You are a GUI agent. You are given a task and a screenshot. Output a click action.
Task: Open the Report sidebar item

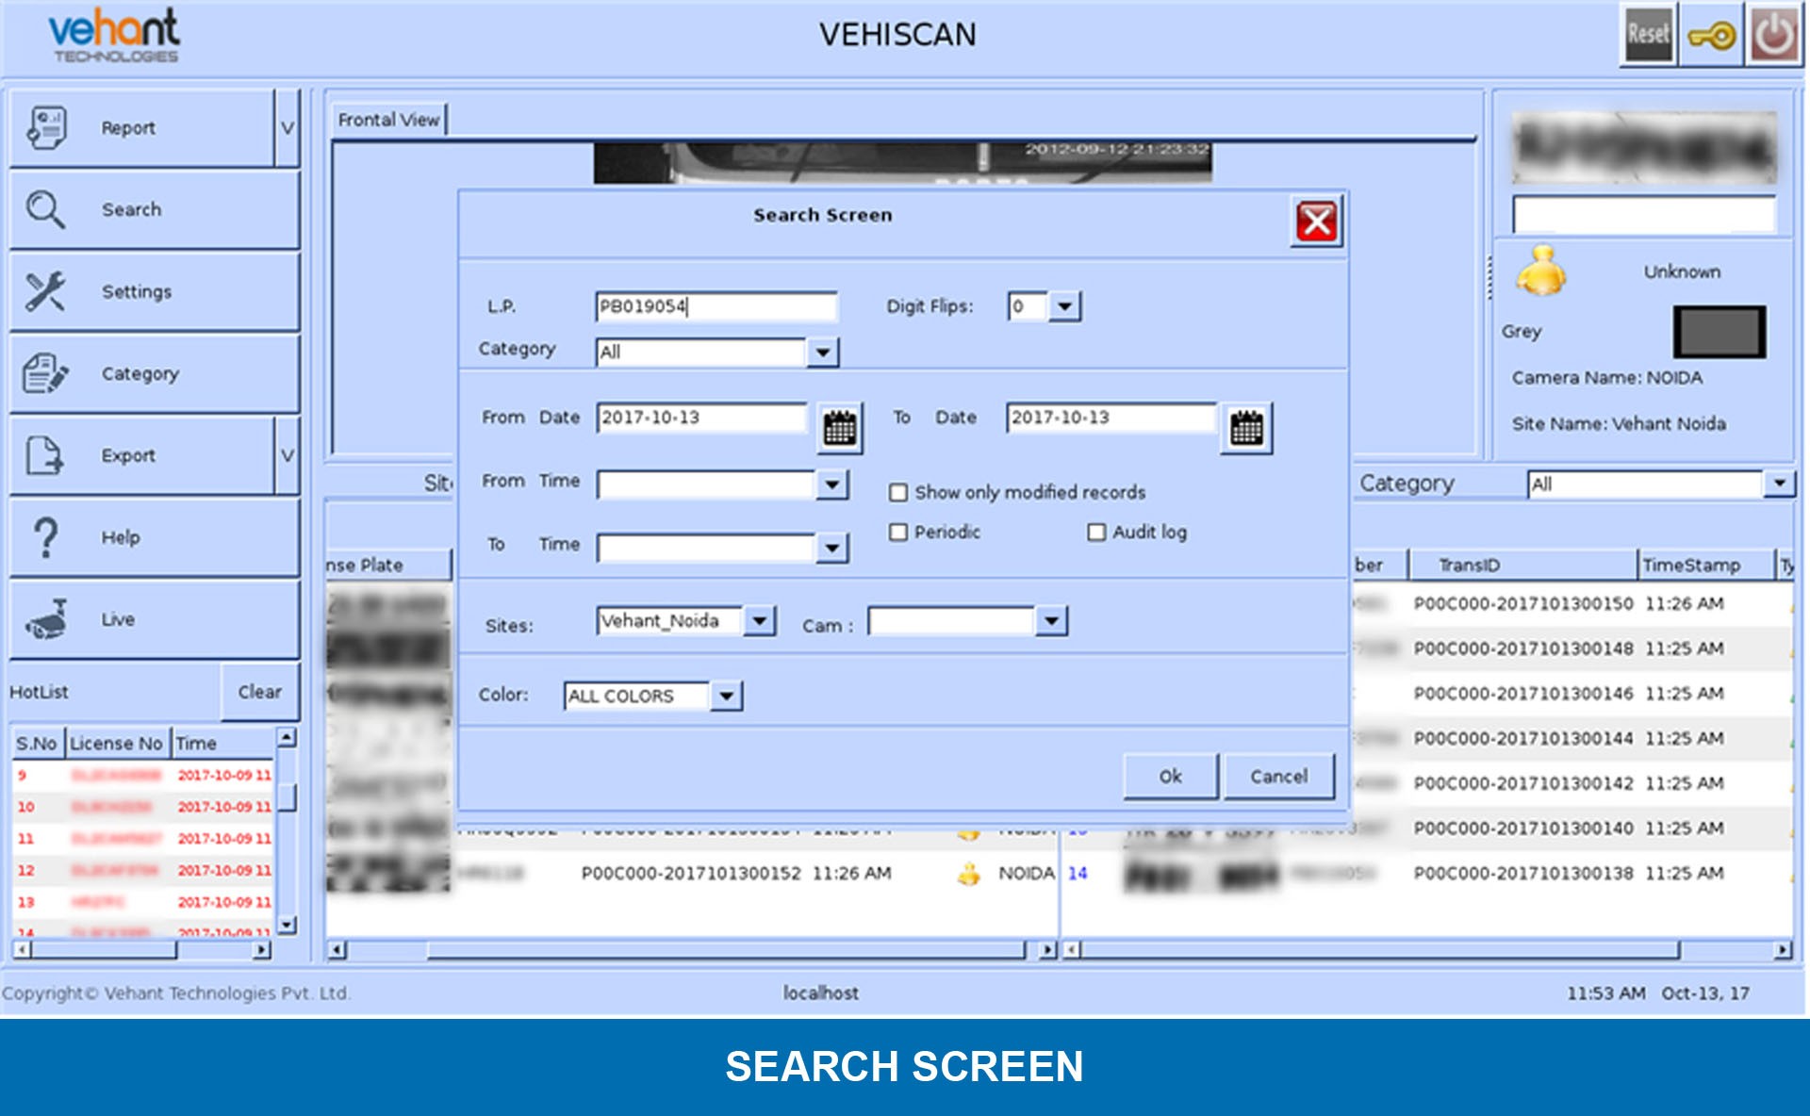[141, 128]
